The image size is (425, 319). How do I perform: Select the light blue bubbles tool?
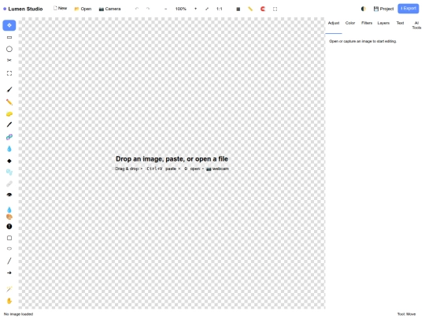pyautogui.click(x=9, y=172)
